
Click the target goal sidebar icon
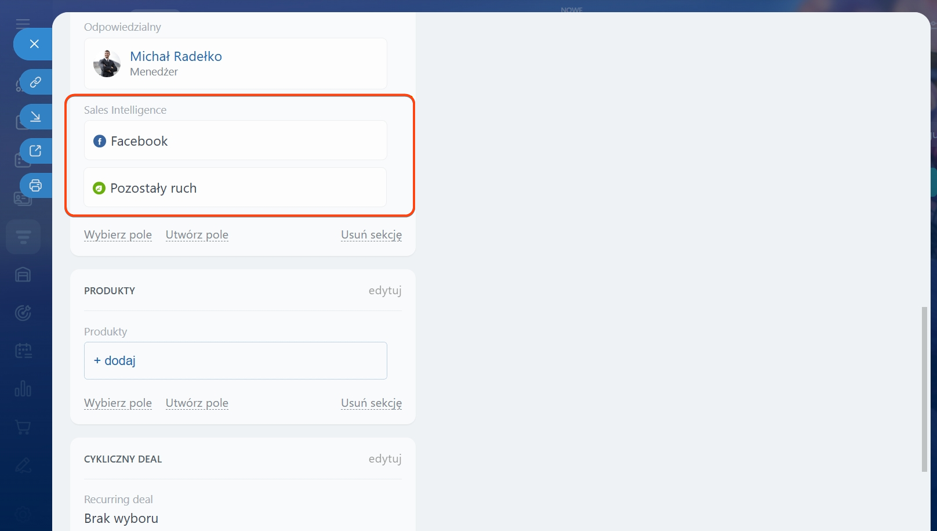pyautogui.click(x=23, y=313)
